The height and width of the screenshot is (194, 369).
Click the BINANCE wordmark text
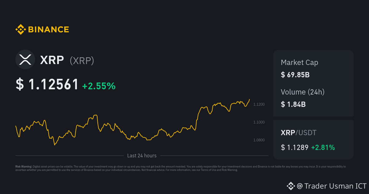49,30
